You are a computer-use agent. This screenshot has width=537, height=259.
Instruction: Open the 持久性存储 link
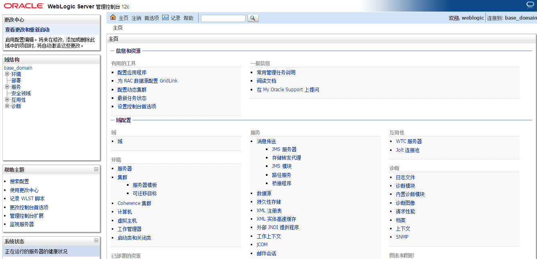pyautogui.click(x=269, y=202)
